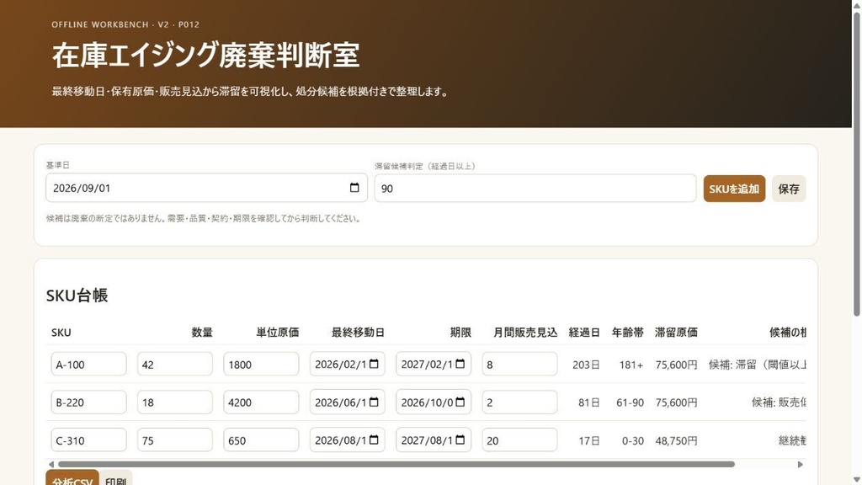Image resolution: width=862 pixels, height=485 pixels.
Task: Click the 81日 elapsed days cell
Action: coord(588,402)
